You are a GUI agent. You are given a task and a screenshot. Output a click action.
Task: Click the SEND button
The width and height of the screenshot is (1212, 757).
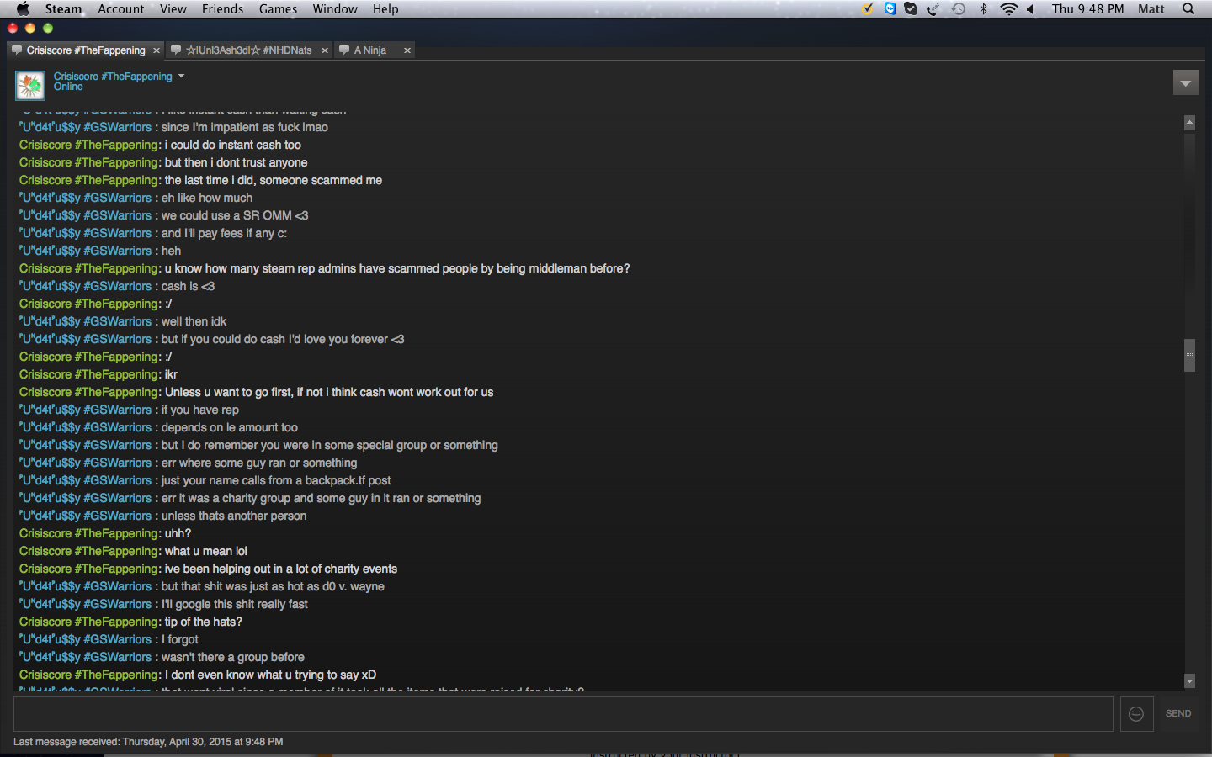pyautogui.click(x=1178, y=714)
